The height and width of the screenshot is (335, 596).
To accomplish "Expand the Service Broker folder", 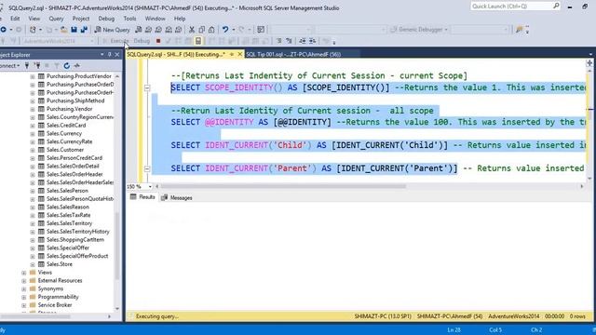I will (x=24, y=305).
